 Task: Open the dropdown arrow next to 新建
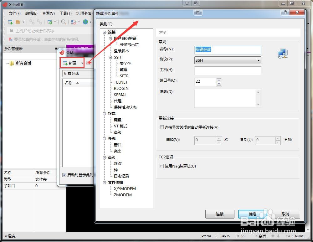82,63
